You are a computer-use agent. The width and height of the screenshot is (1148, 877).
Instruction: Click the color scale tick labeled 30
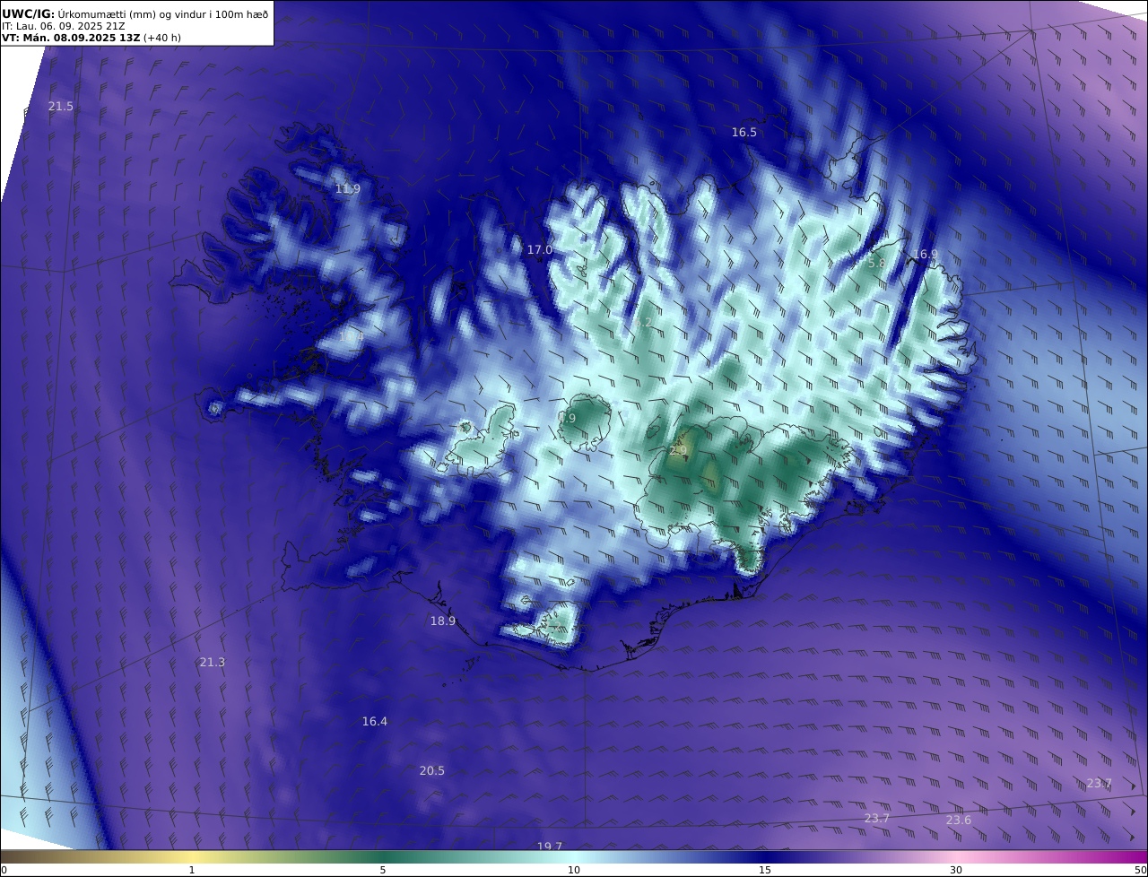tap(956, 870)
